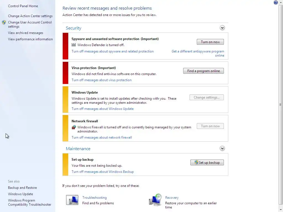Viewport: 283px width, 212px height.
Task: Click 'Restore your computer to an earlier time'
Action: 191,205
